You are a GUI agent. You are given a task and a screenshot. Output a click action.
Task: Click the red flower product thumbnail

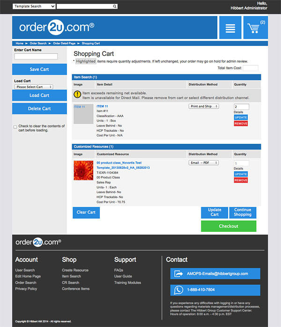click(83, 170)
